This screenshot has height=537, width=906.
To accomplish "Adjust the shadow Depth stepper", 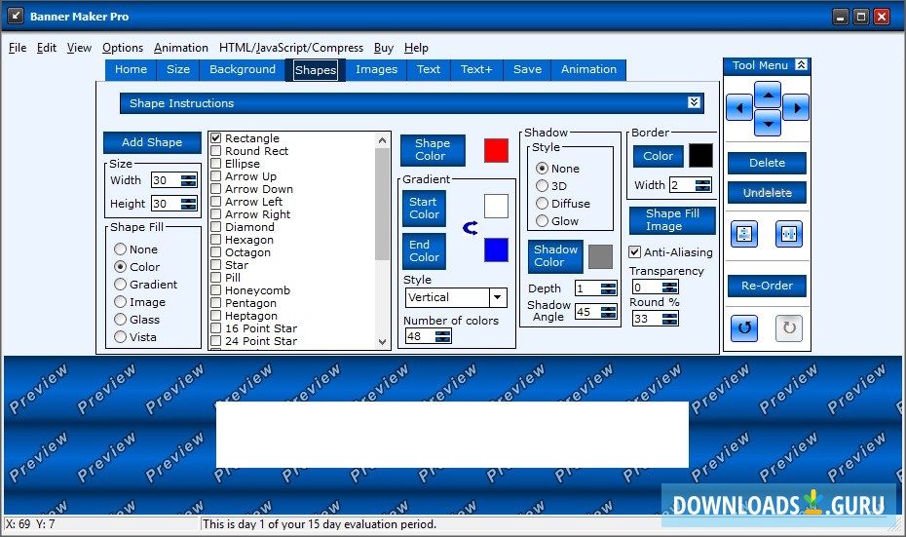I will (608, 288).
